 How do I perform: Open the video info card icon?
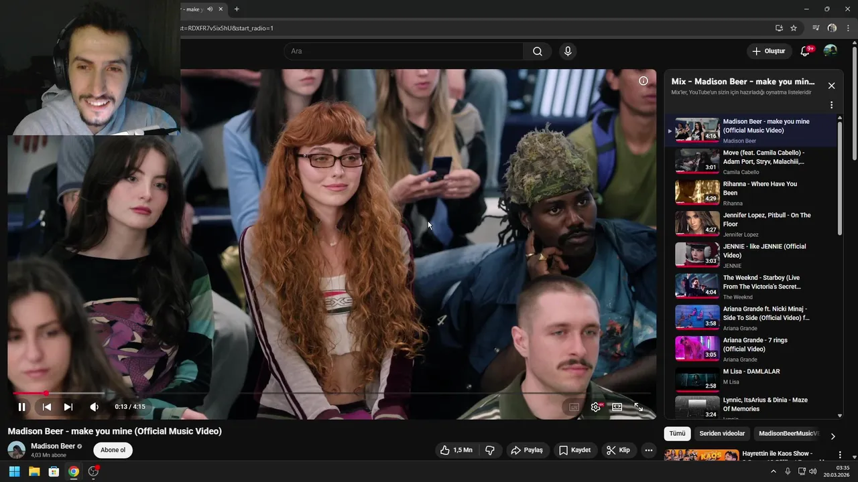(643, 81)
